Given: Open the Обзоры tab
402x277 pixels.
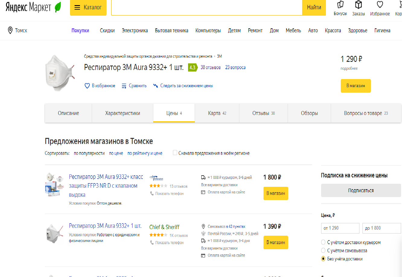Looking at the screenshot, I should (309, 113).
